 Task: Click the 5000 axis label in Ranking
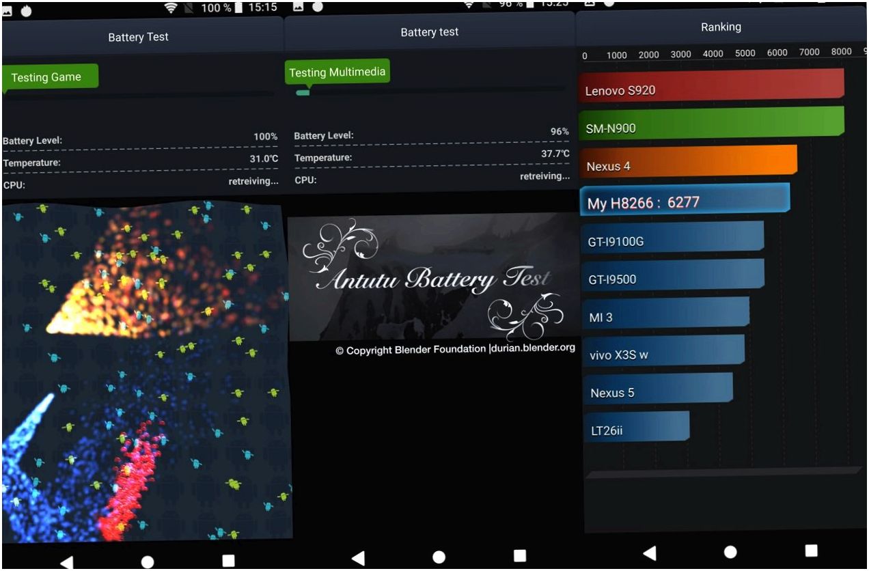(x=745, y=53)
